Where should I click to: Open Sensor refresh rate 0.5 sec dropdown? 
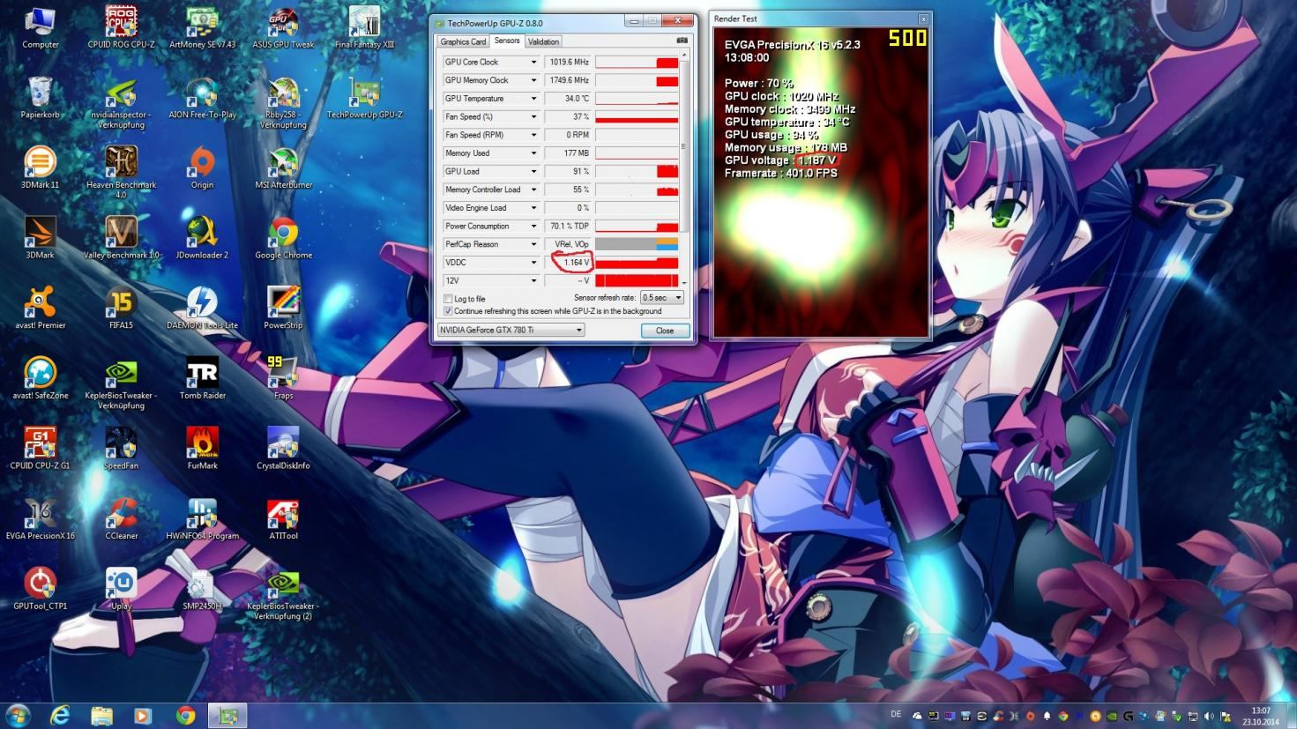click(662, 298)
